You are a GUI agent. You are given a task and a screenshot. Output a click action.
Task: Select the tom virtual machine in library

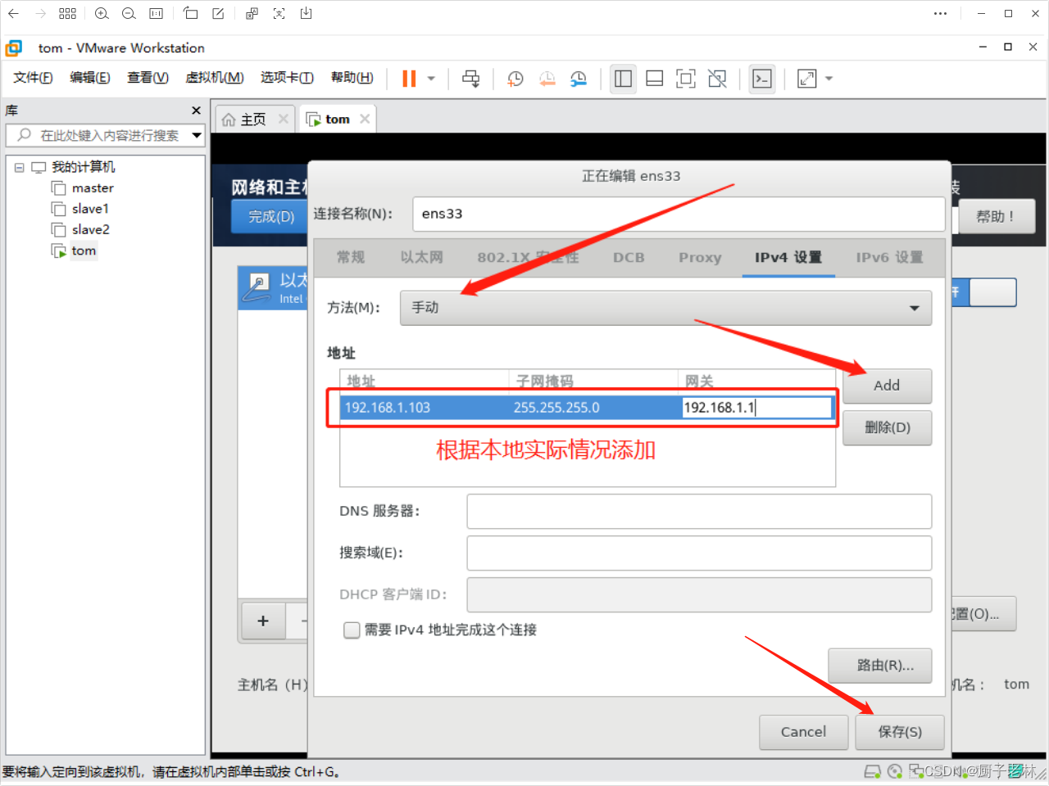84,251
